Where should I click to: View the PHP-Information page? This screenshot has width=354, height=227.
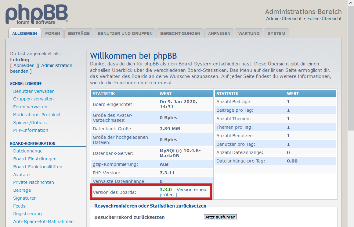click(31, 130)
